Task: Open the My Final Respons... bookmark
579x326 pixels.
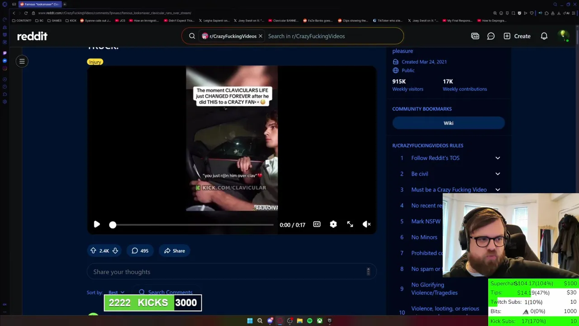Action: click(x=458, y=20)
